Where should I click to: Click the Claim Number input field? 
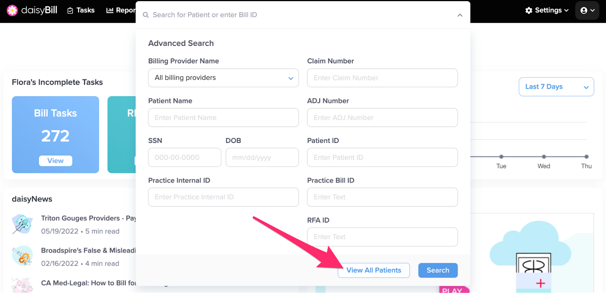pyautogui.click(x=382, y=78)
